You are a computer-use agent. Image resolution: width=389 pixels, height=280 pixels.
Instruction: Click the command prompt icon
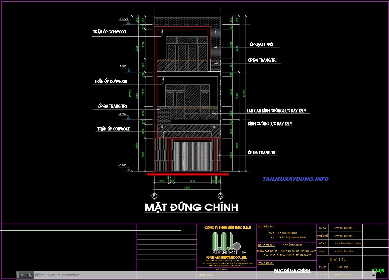tap(38, 275)
